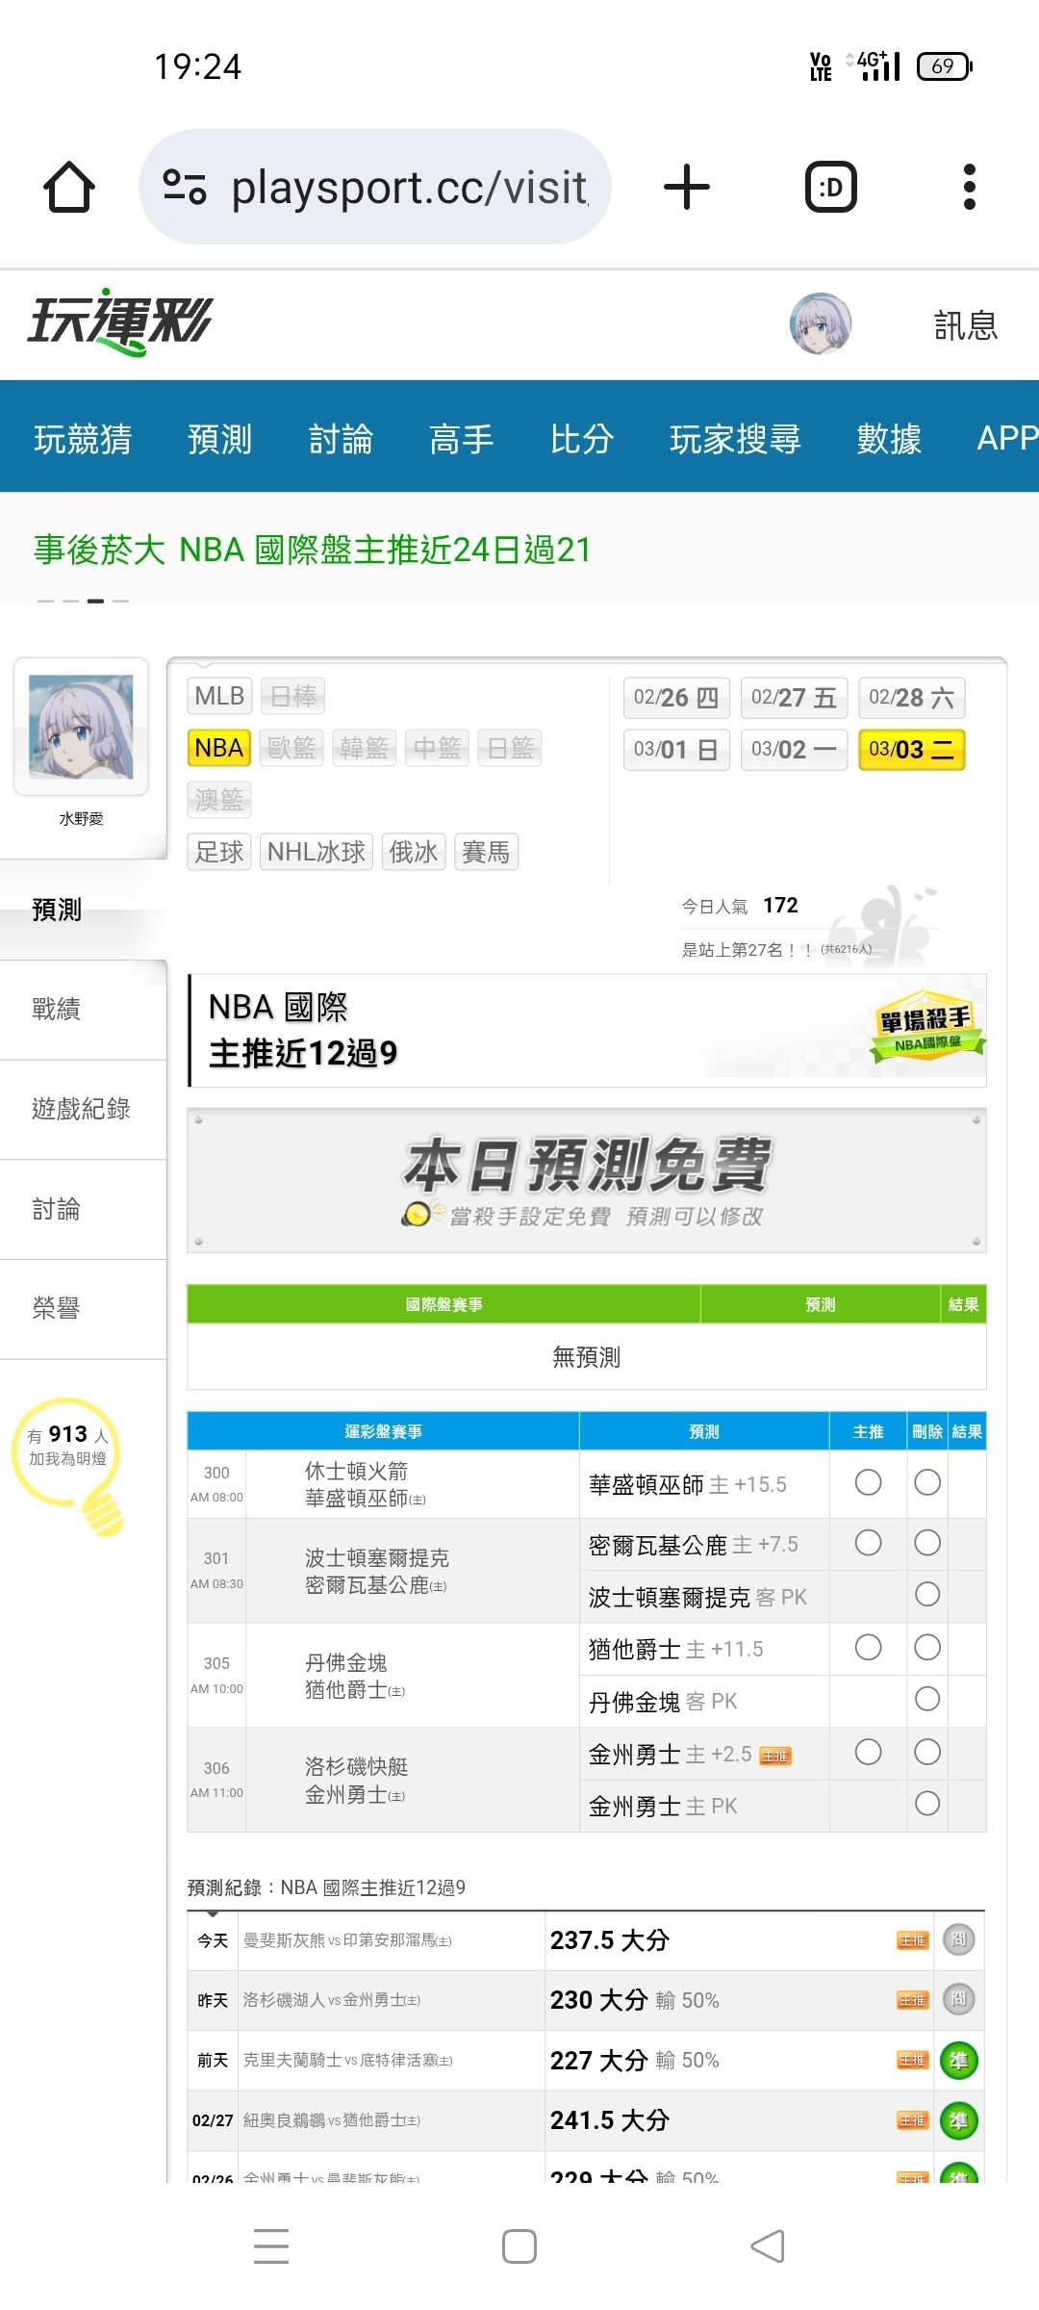Viewport: 1039px width, 2310px height.
Task: Open the 玩競猜 nav item
Action: [x=83, y=438]
